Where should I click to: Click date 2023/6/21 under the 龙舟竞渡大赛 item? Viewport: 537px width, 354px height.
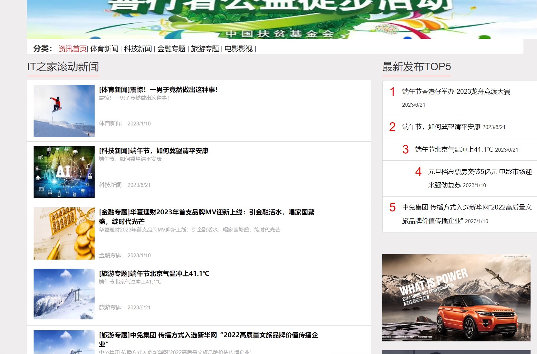pos(414,105)
